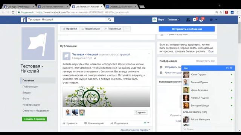Open Фото in page sidebar
This screenshot has width=241, height=135.
(x=26, y=99)
